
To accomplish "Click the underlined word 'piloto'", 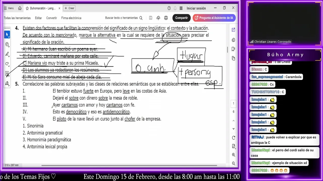I will pos(62,119).
